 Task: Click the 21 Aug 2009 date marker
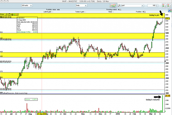tap(42, 114)
